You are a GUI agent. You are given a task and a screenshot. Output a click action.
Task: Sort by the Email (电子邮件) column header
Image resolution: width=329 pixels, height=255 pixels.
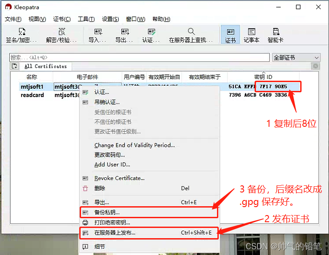88,77
